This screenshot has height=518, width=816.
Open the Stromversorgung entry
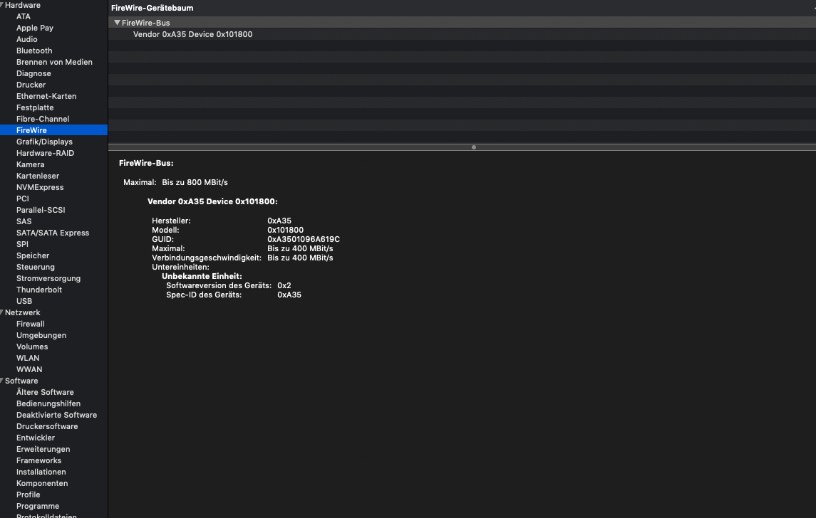[x=48, y=278]
